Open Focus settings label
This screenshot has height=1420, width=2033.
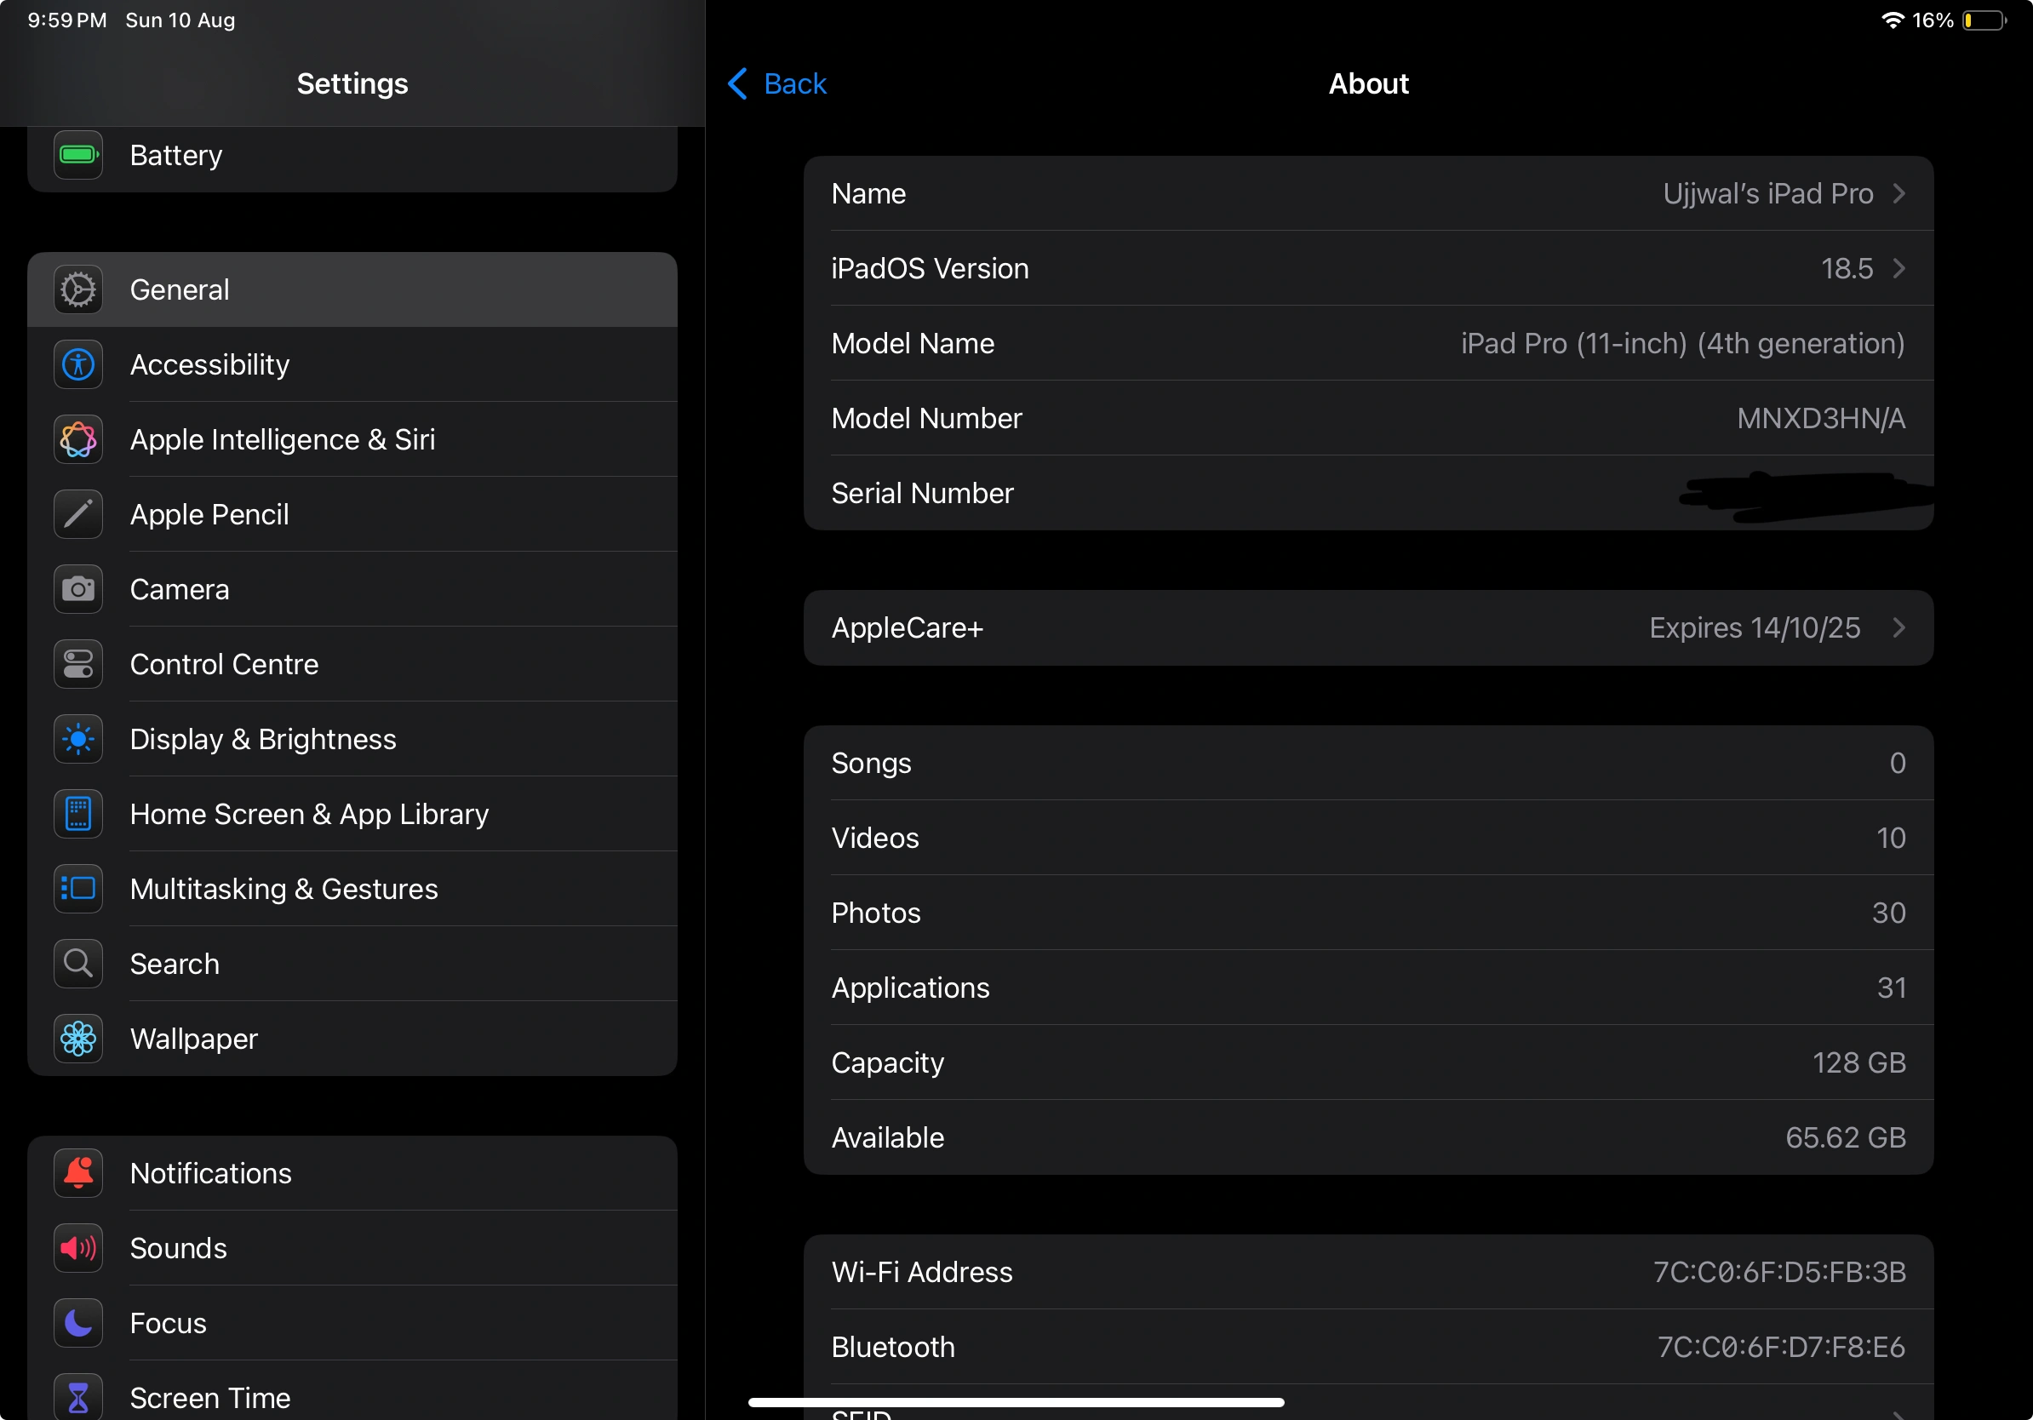tap(169, 1323)
